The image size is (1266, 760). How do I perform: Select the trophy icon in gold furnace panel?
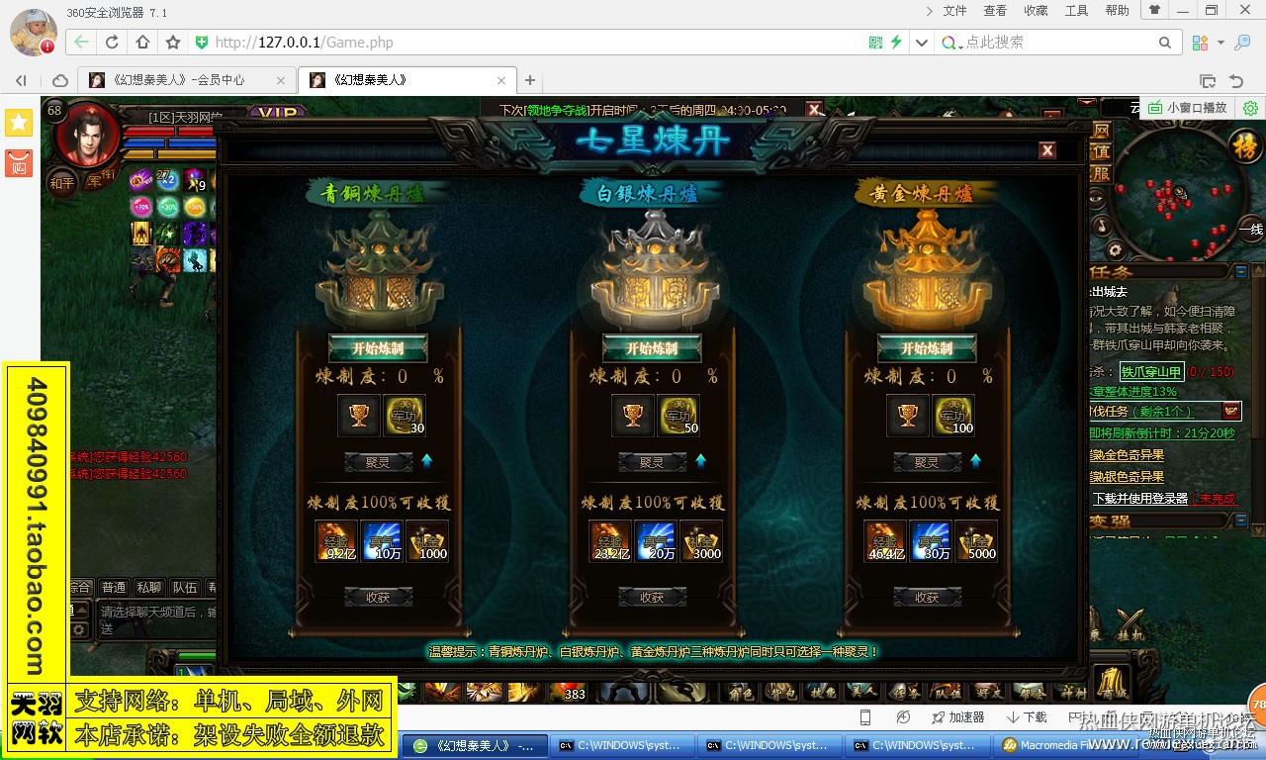pyautogui.click(x=907, y=416)
